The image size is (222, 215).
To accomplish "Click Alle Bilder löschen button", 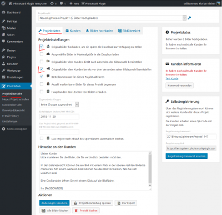I will coord(55,211).
